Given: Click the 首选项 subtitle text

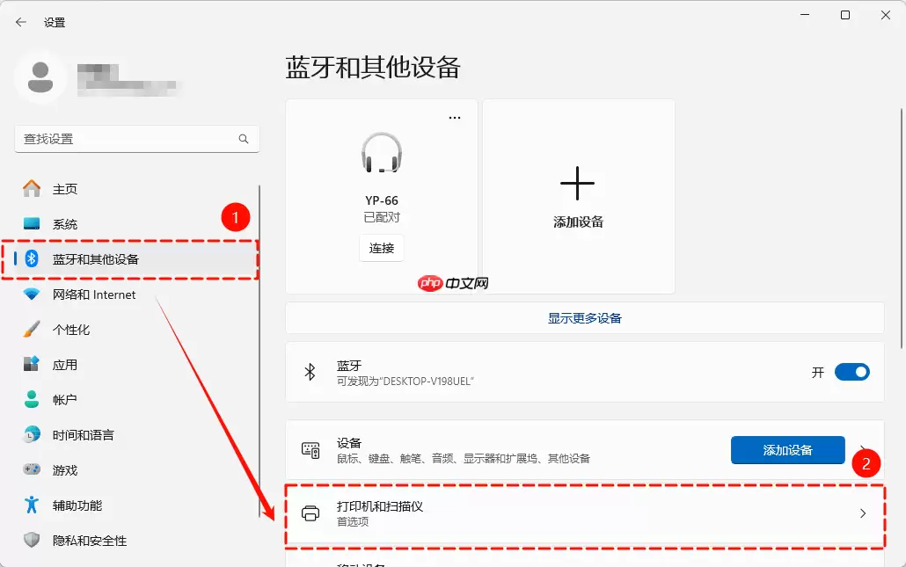Looking at the screenshot, I should (353, 521).
